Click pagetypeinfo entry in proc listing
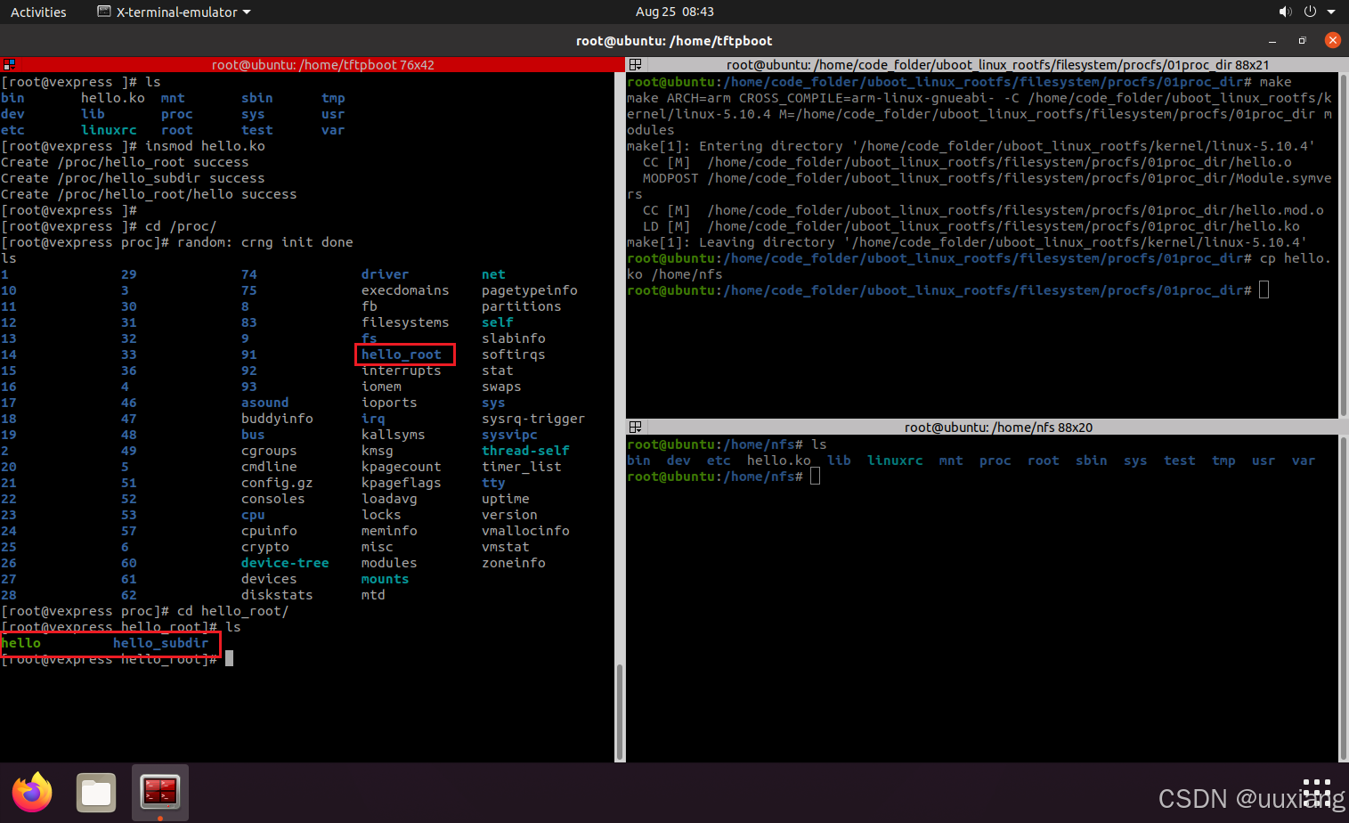 (530, 290)
